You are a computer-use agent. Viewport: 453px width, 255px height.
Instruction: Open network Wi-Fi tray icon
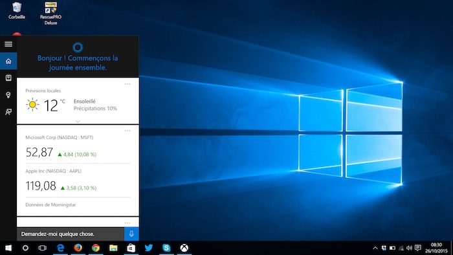click(401, 248)
